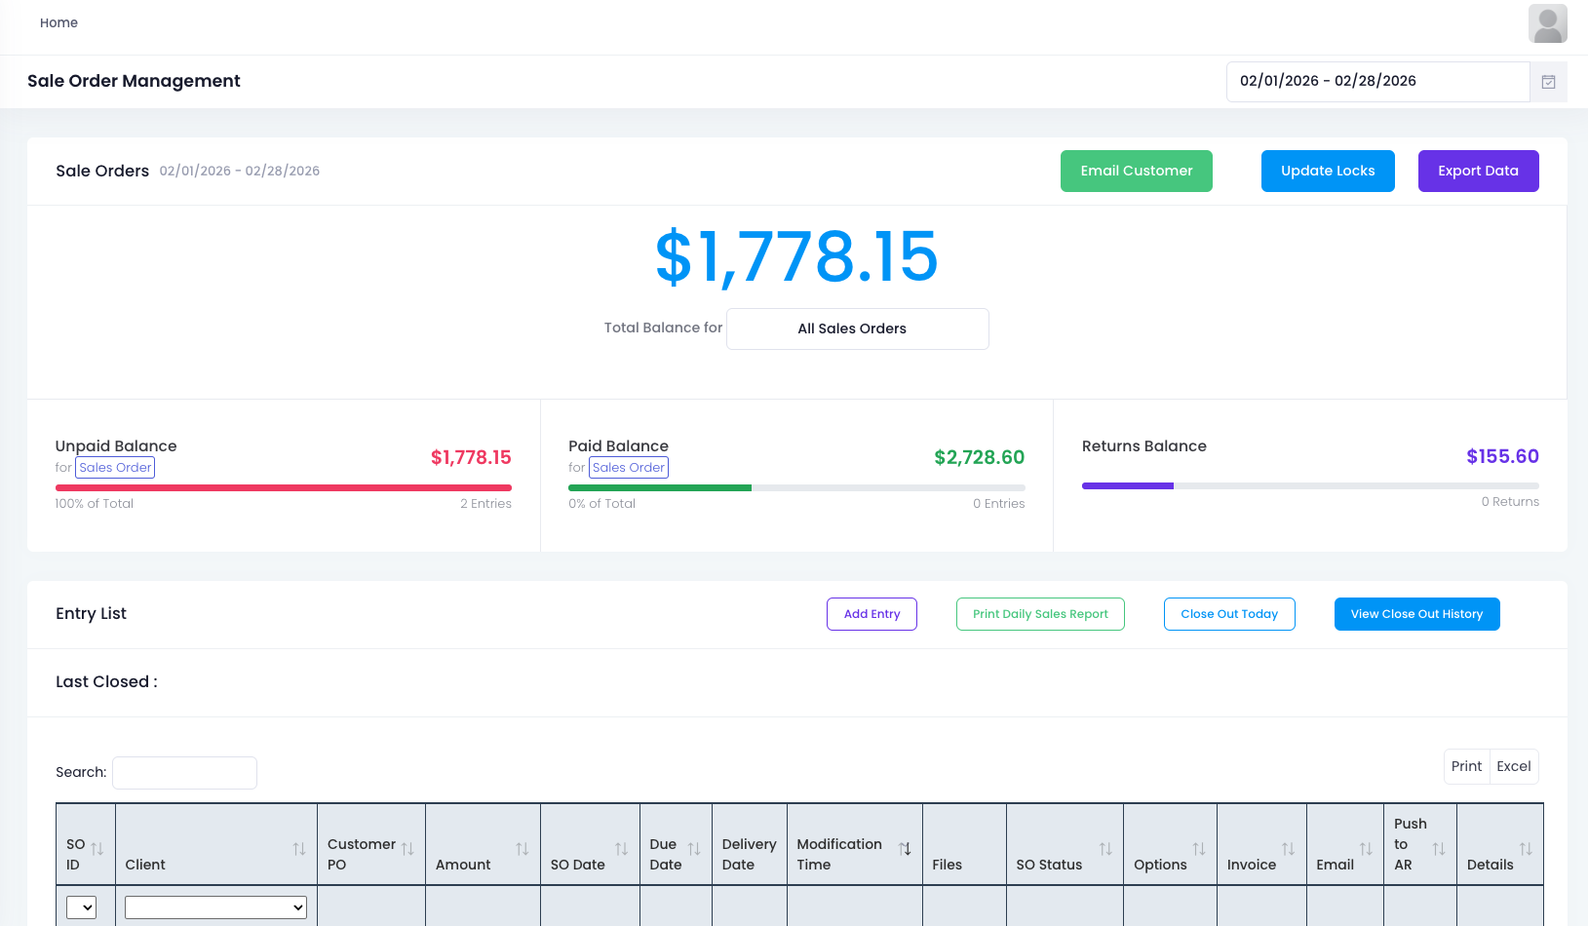Click the sort icon on SO Date column
Image resolution: width=1588 pixels, height=926 pixels.
[x=623, y=846]
